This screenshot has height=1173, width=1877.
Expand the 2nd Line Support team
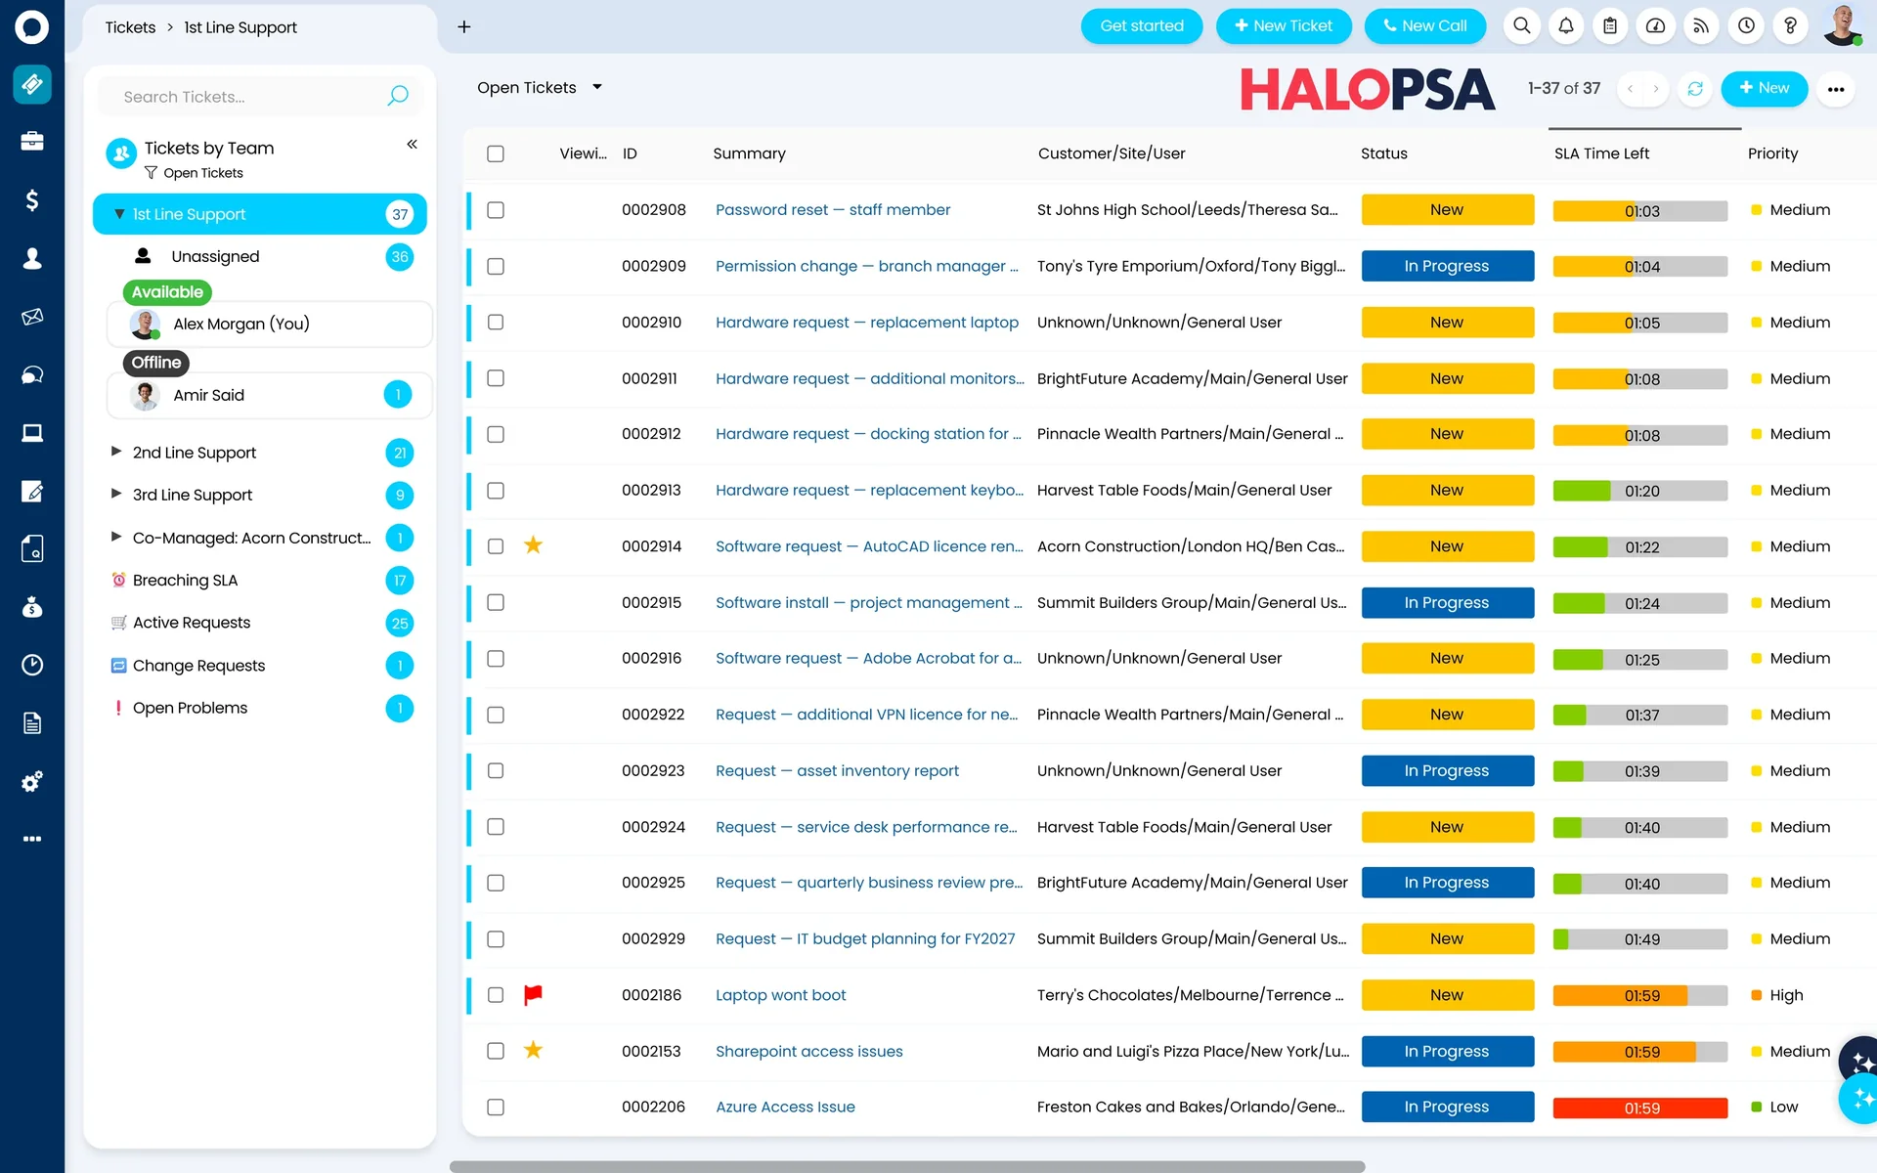point(116,452)
